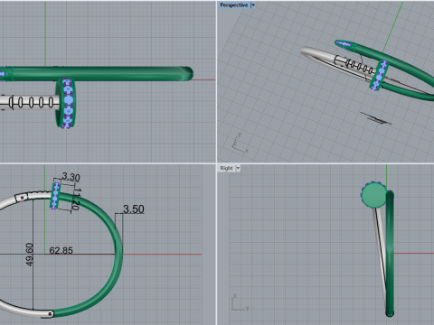The image size is (434, 325).
Task: Select the 3.30 dimension text
Action: pyautogui.click(x=71, y=177)
